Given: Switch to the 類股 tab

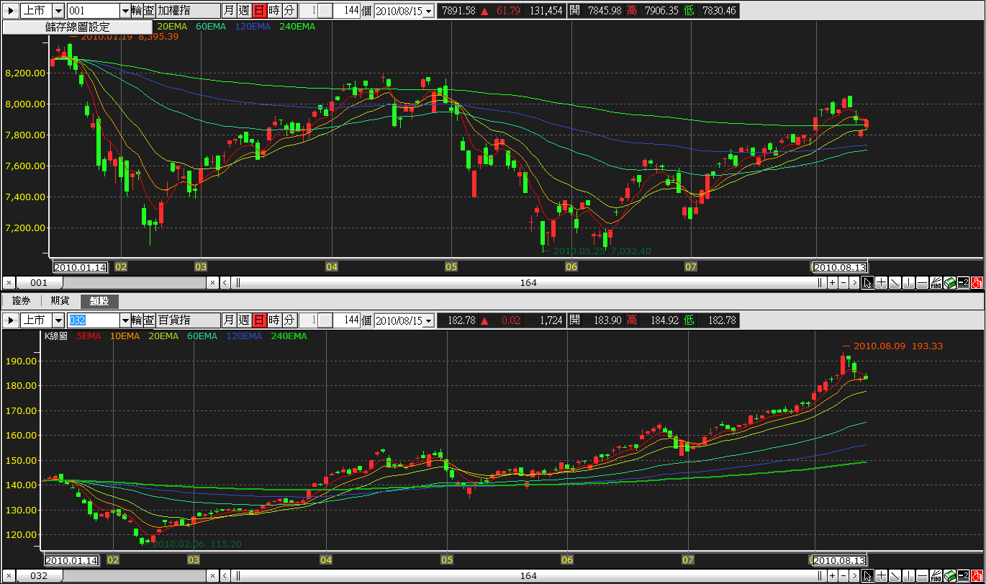Looking at the screenshot, I should point(99,301).
